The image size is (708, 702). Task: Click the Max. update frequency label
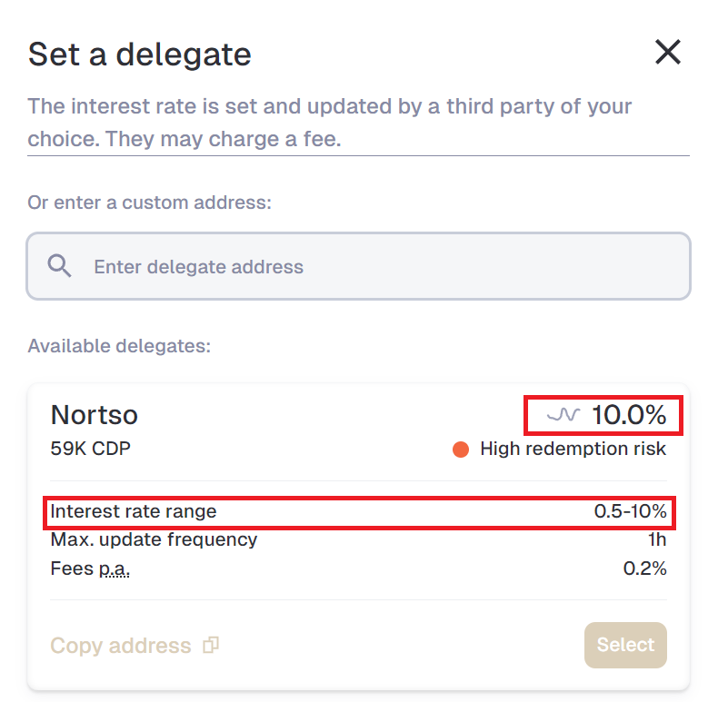pos(154,539)
